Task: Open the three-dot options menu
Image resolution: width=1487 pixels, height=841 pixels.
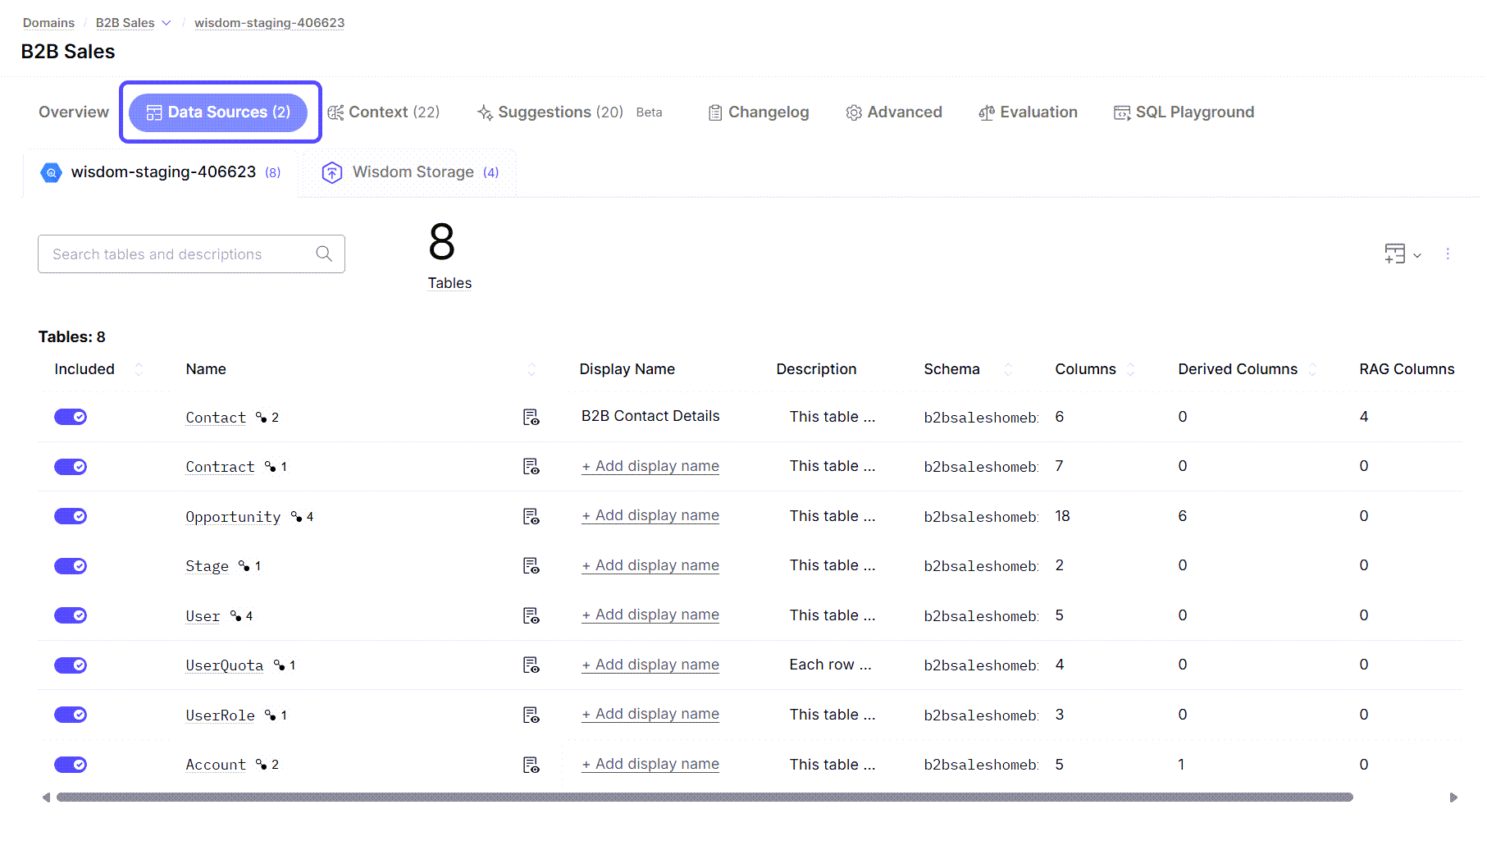Action: tap(1448, 254)
